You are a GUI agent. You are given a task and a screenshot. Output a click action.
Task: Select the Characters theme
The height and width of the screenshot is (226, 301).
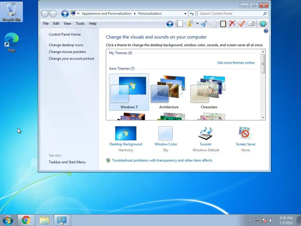tap(209, 92)
